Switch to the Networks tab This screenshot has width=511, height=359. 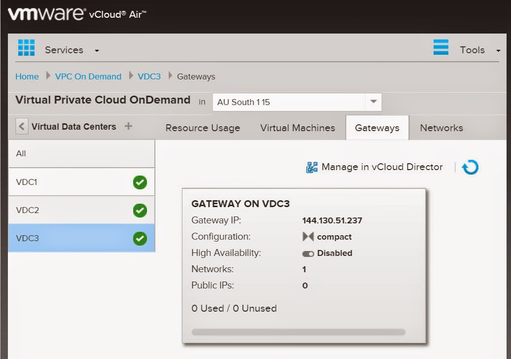click(441, 128)
